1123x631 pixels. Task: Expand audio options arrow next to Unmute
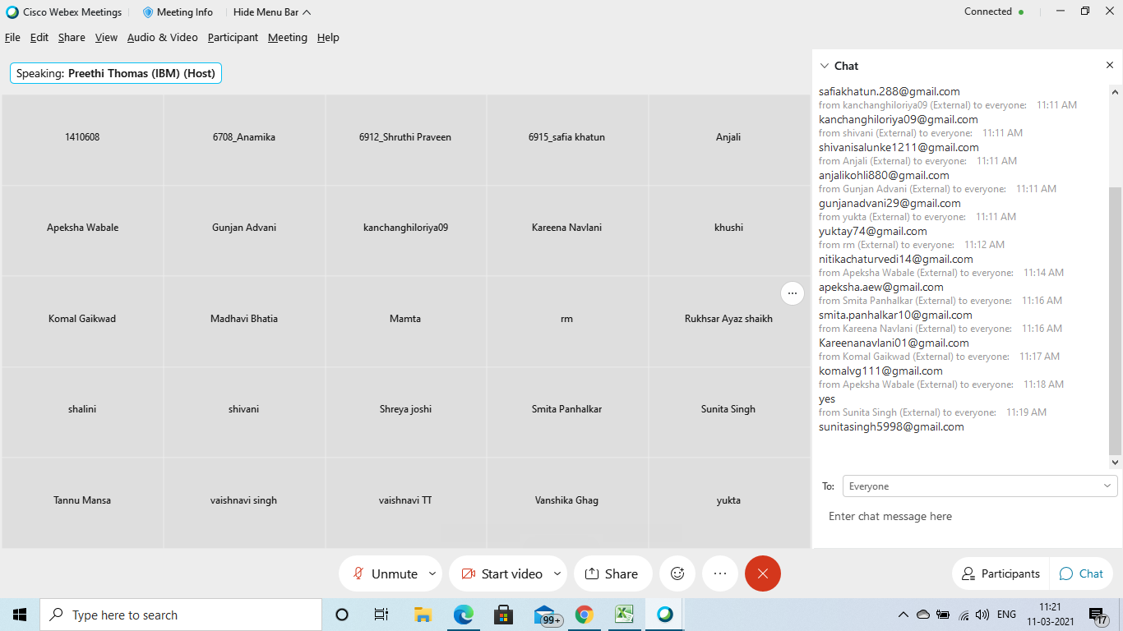click(x=432, y=573)
